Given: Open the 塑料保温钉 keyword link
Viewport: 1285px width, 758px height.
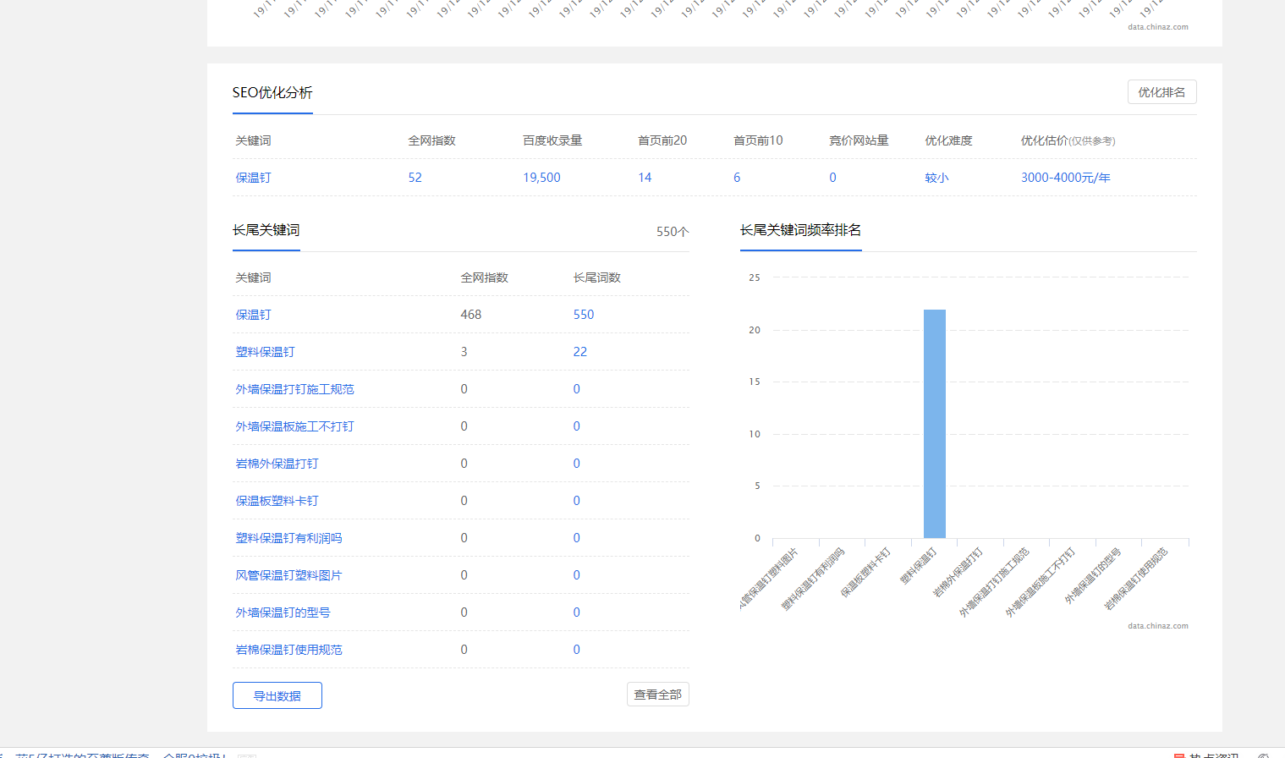Looking at the screenshot, I should pos(265,352).
